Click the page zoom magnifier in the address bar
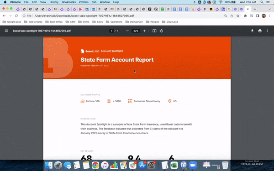The height and width of the screenshot is (171, 274). click(x=226, y=16)
